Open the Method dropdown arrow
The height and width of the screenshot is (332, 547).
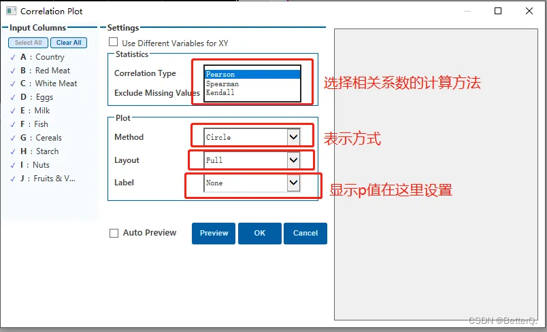[x=294, y=137]
